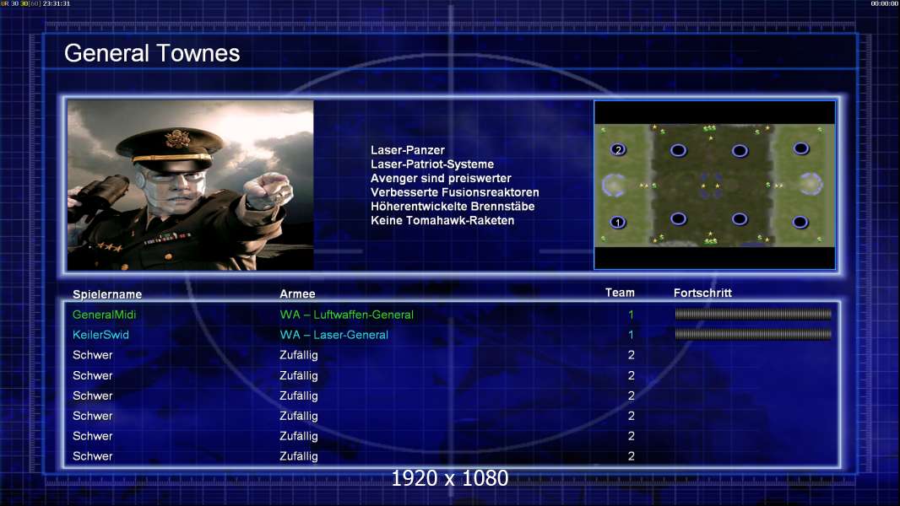Select player name KeilerSwid
The width and height of the screenshot is (900, 506).
[x=100, y=335]
